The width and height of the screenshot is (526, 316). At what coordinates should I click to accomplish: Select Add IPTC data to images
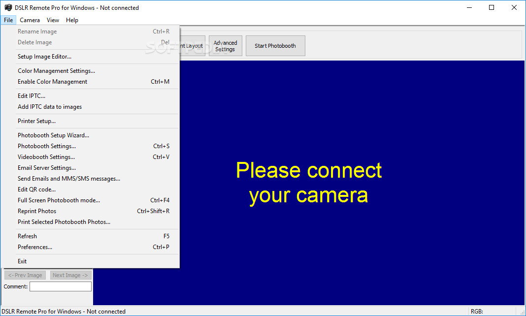(90, 106)
